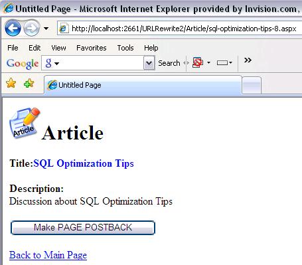
Task: Click the IE icon on Untitled Page tab
Action: click(x=52, y=85)
